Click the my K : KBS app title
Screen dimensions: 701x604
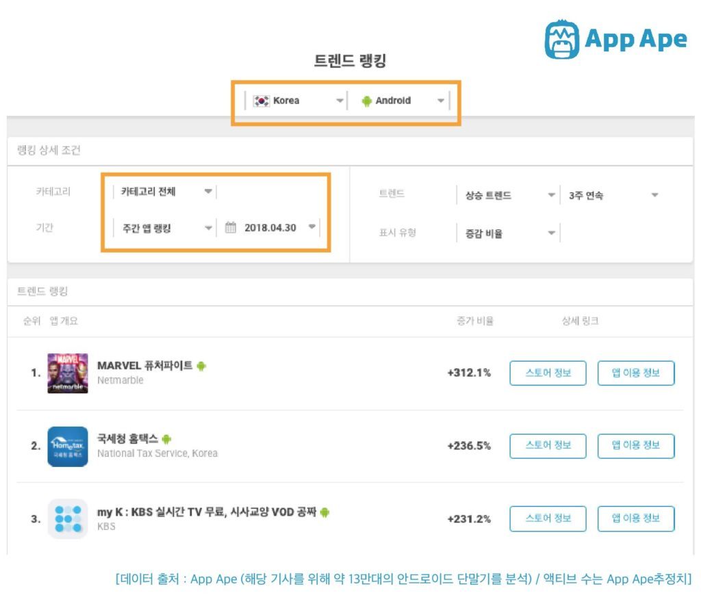[207, 512]
